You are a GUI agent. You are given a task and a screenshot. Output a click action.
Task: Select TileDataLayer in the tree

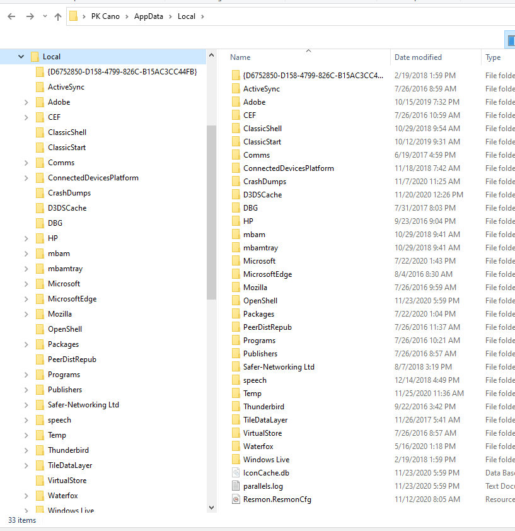(x=70, y=465)
